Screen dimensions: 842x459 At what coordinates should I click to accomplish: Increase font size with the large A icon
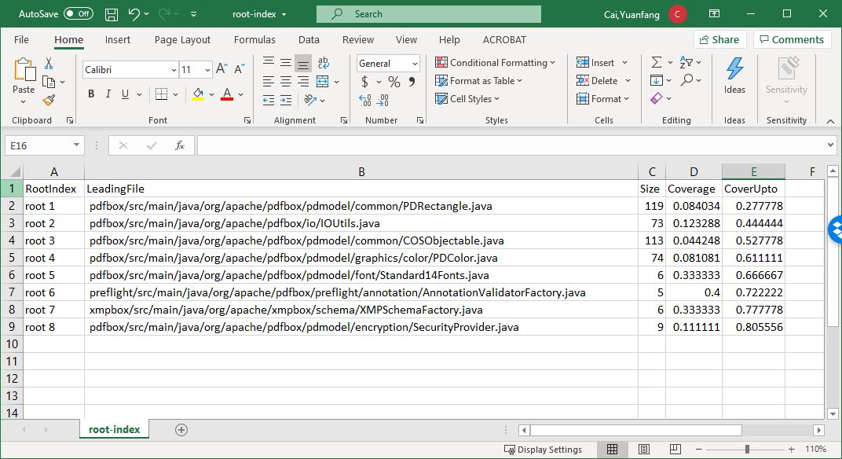click(221, 69)
